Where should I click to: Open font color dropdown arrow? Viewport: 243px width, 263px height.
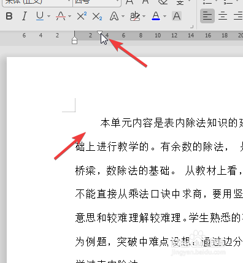tap(165, 16)
